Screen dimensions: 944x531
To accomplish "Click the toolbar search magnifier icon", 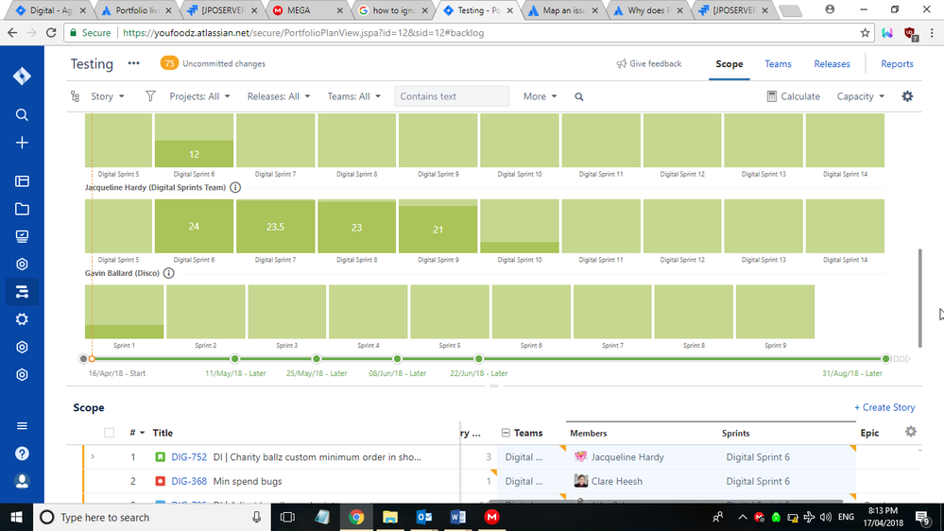I will coord(579,96).
